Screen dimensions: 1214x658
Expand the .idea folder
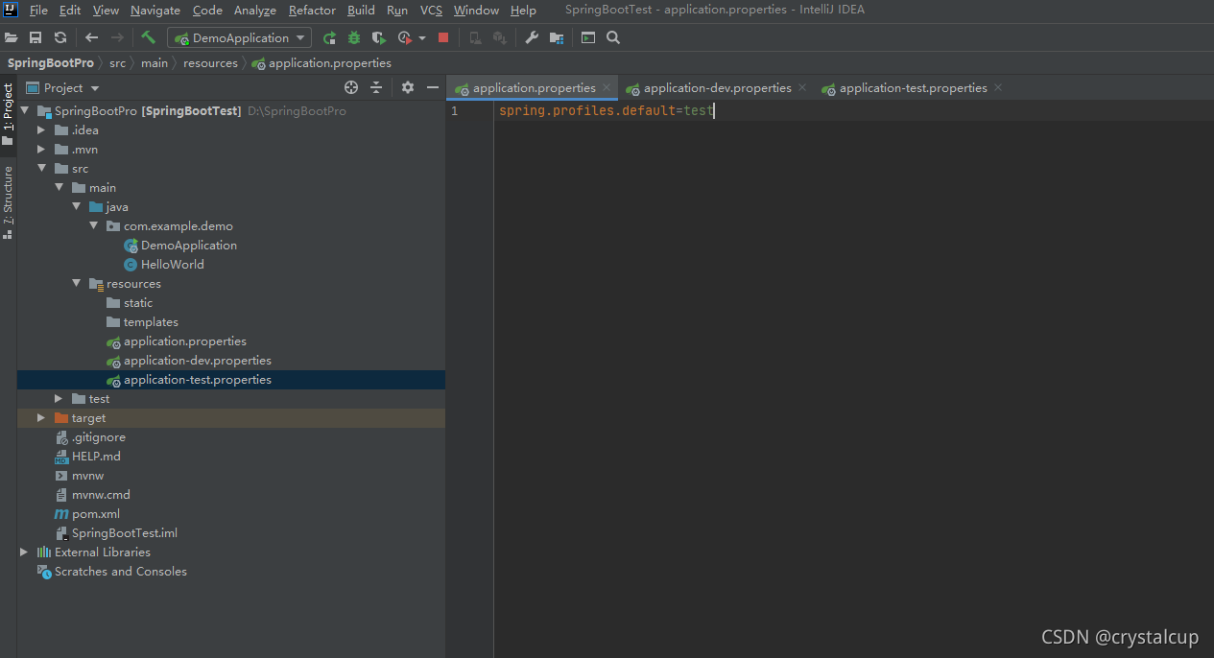coord(41,129)
